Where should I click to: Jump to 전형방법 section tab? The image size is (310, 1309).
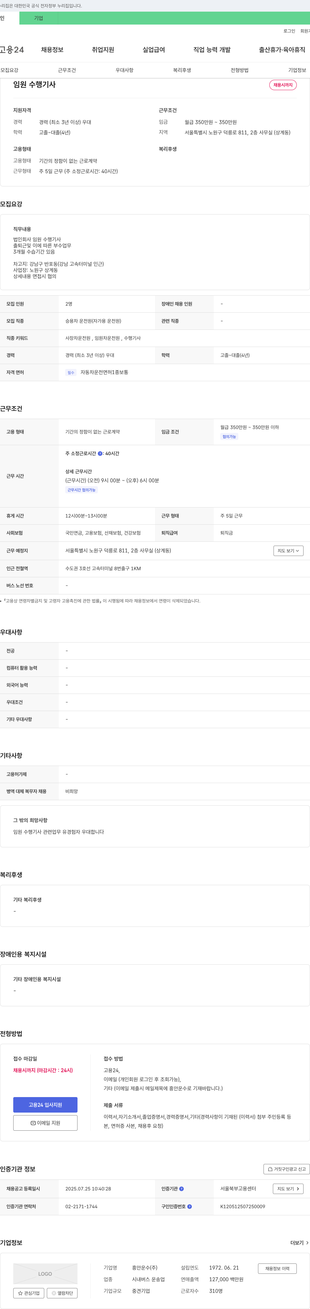[240, 70]
